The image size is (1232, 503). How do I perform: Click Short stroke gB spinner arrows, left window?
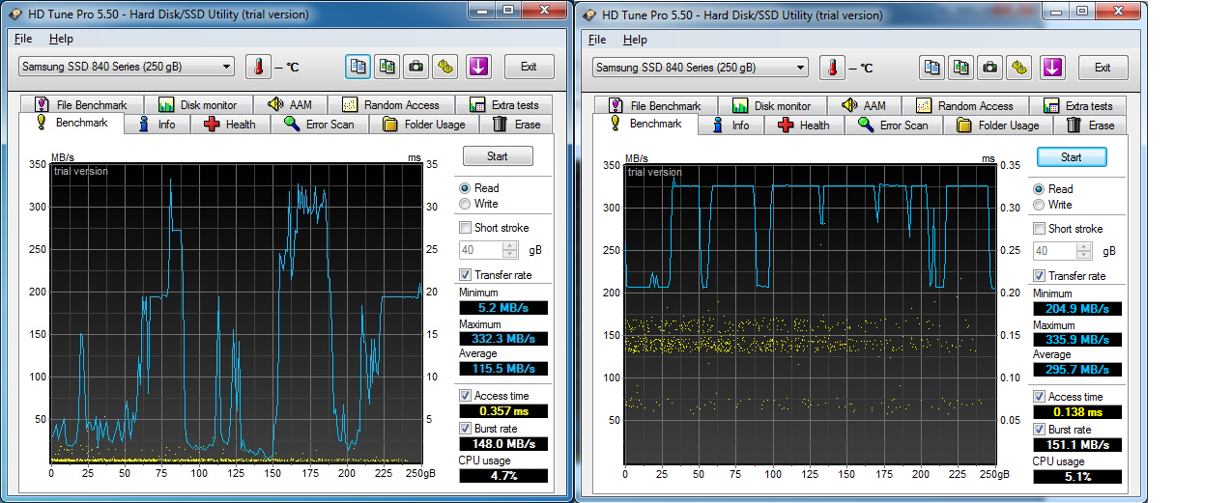pyautogui.click(x=510, y=250)
